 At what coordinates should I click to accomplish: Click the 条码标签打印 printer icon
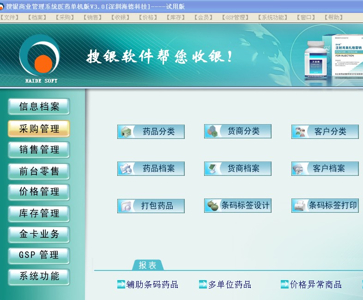click(300, 206)
